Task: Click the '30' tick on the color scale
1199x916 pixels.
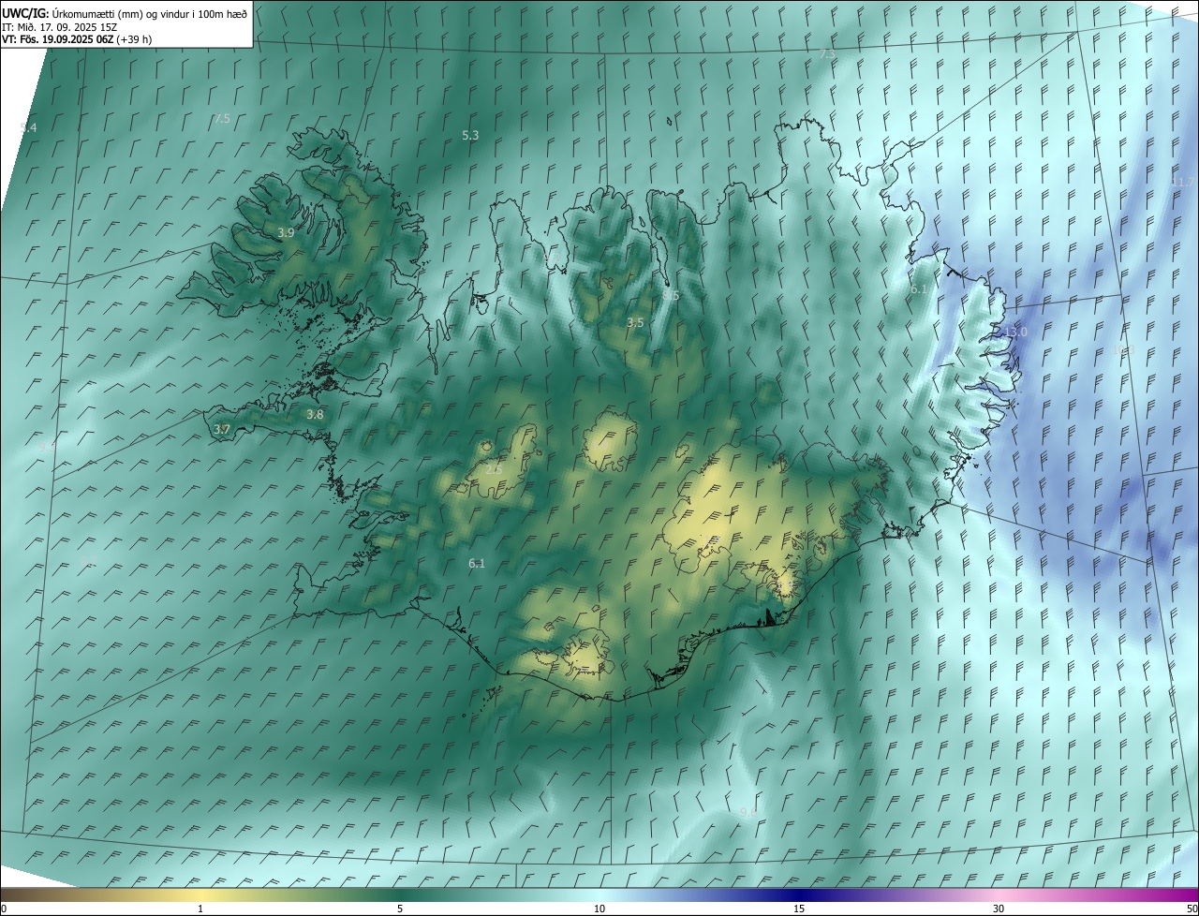Action: [x=999, y=909]
